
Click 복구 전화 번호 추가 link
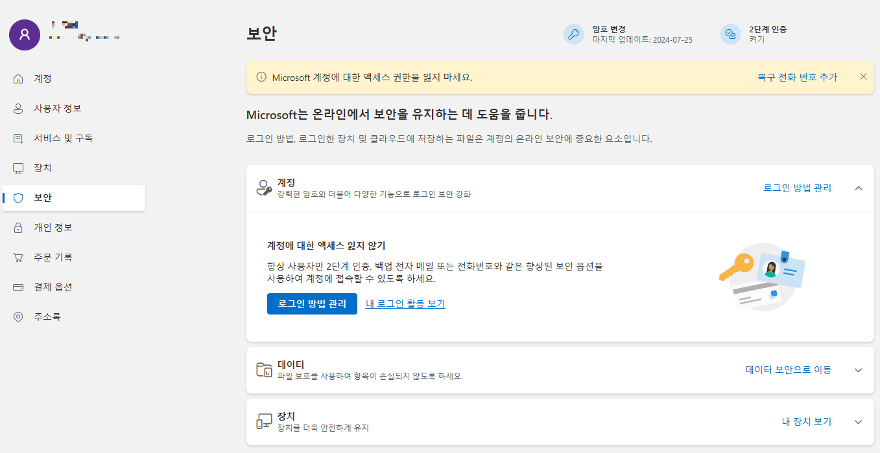(798, 77)
